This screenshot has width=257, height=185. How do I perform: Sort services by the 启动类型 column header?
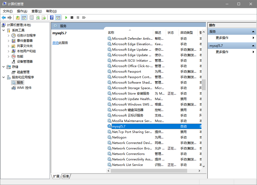(x=188, y=32)
